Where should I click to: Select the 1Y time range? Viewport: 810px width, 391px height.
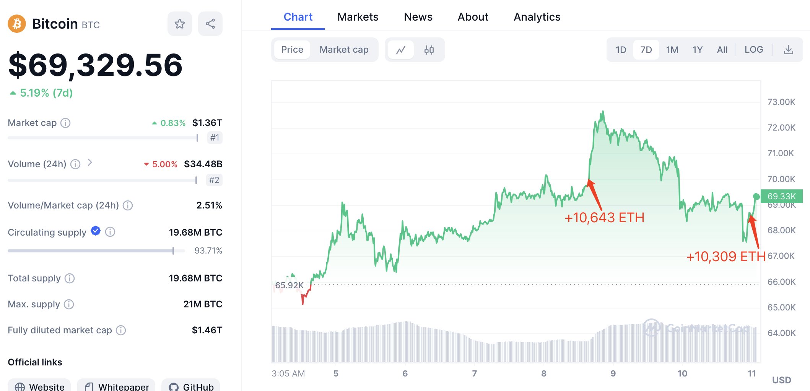697,50
